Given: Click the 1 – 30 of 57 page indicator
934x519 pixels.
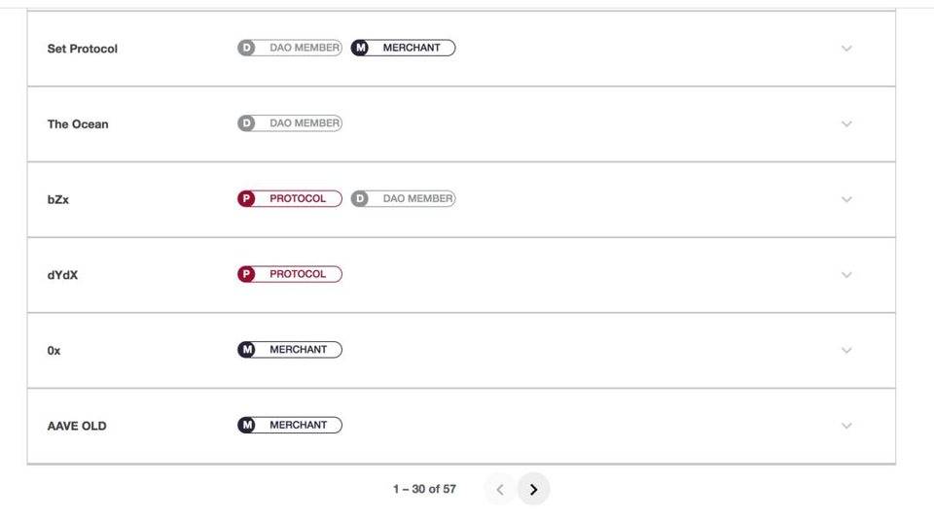Looking at the screenshot, I should (x=424, y=490).
